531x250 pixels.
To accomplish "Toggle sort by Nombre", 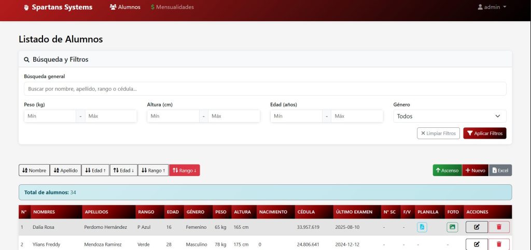I will pyautogui.click(x=34, y=170).
